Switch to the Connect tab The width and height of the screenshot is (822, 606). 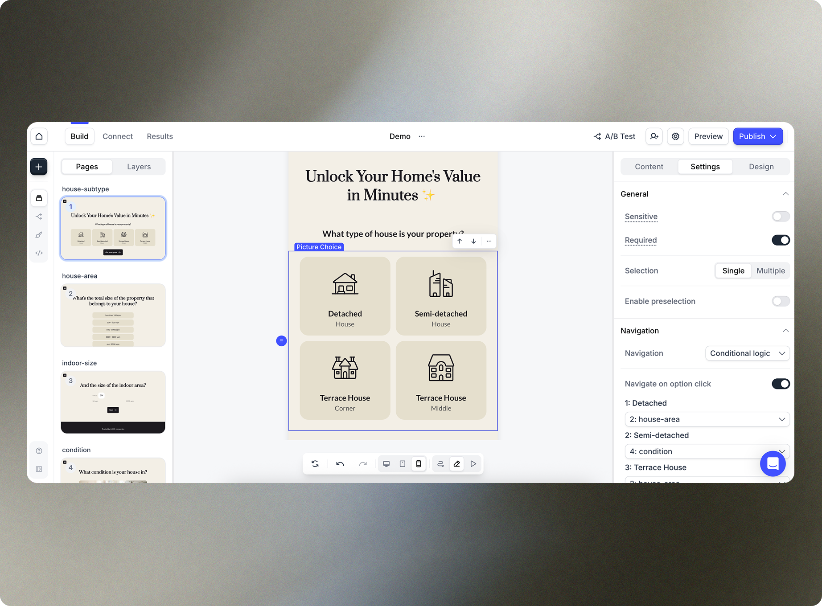118,136
